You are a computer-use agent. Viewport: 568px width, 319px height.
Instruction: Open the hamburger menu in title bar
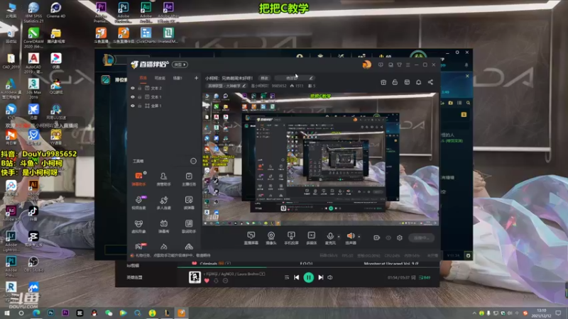[x=408, y=65]
